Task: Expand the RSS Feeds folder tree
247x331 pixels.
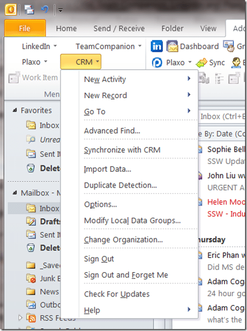Action: (20, 317)
